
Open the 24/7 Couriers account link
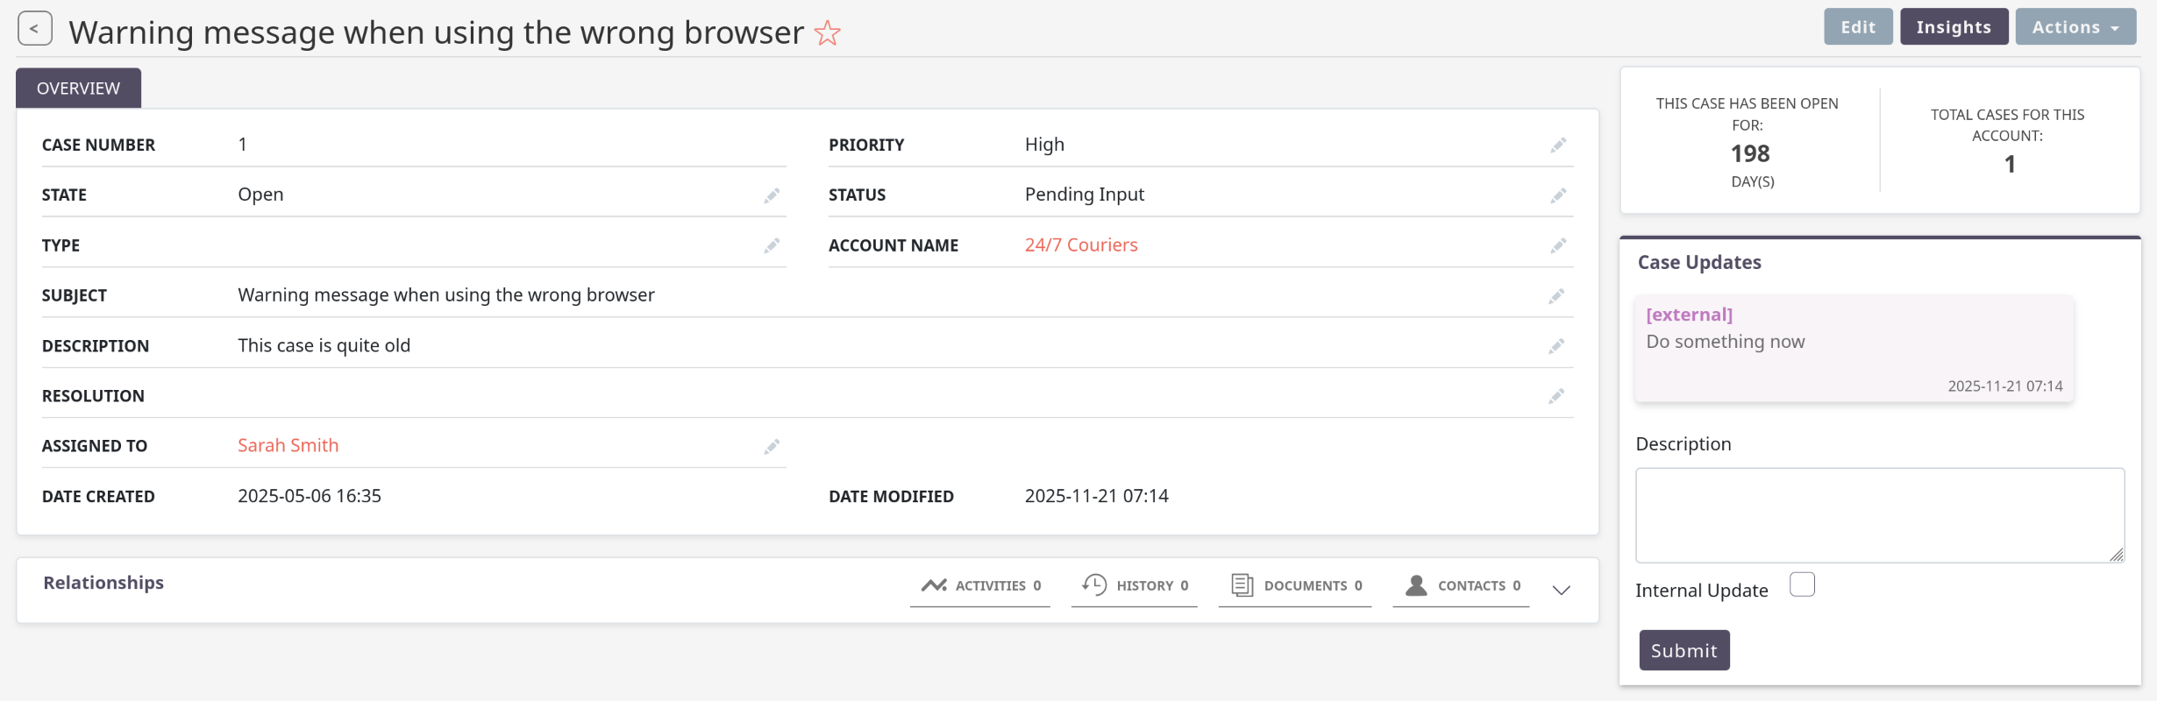pos(1081,245)
